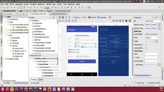Open Properties panel gear settings
This screenshot has height=92, width=164.
(x=157, y=17)
